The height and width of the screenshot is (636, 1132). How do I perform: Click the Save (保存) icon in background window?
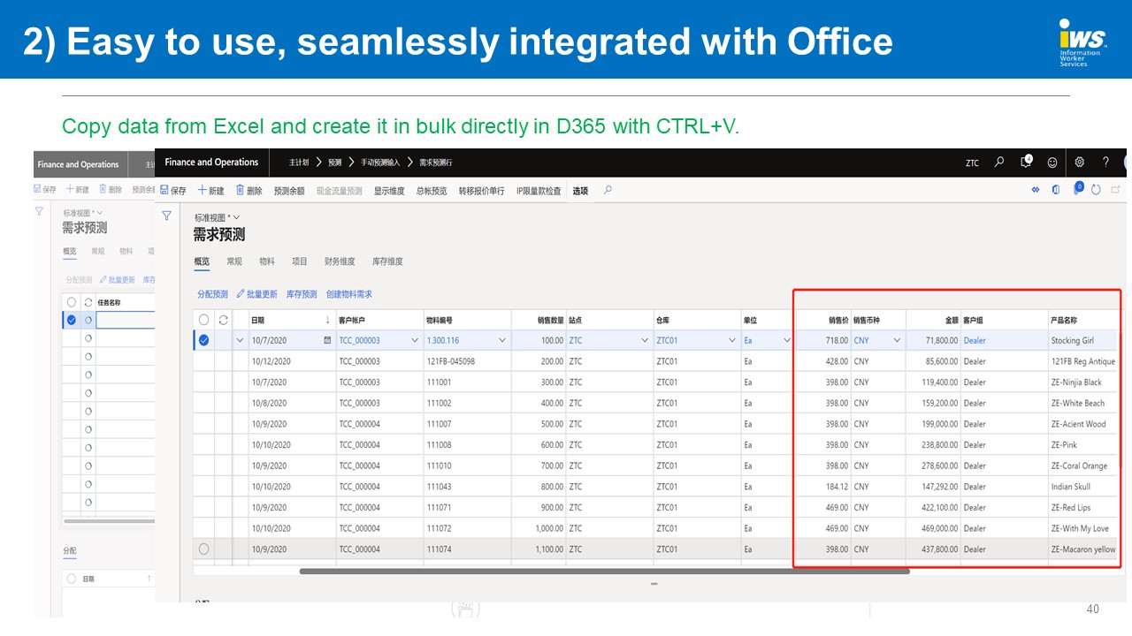pos(38,189)
